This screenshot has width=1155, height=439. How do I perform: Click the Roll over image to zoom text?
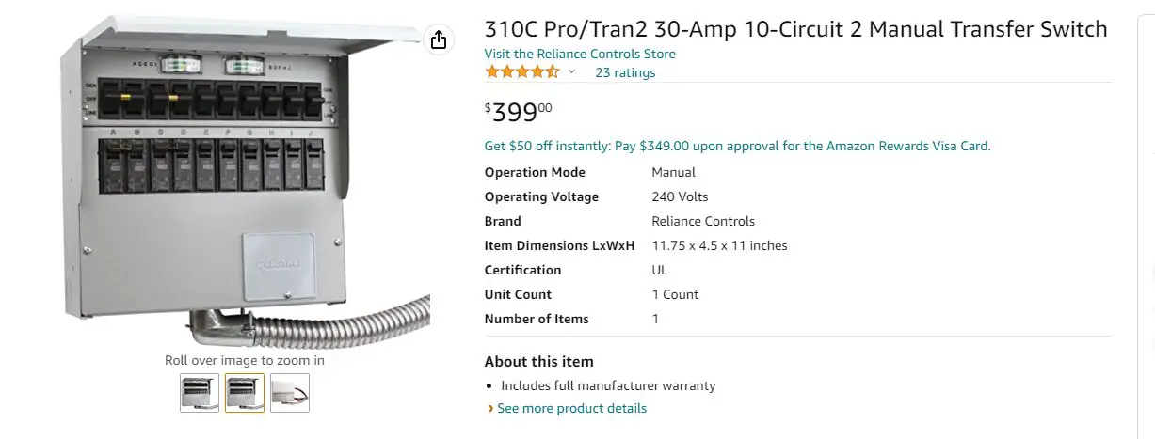(245, 360)
